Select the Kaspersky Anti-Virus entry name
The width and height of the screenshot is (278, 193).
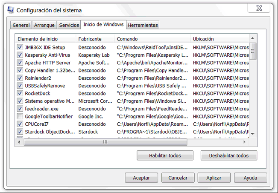(x=47, y=55)
